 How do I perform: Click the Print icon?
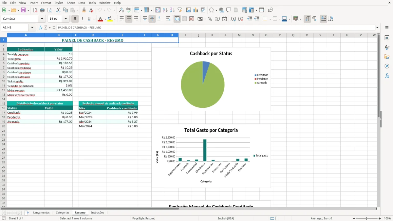43,10
